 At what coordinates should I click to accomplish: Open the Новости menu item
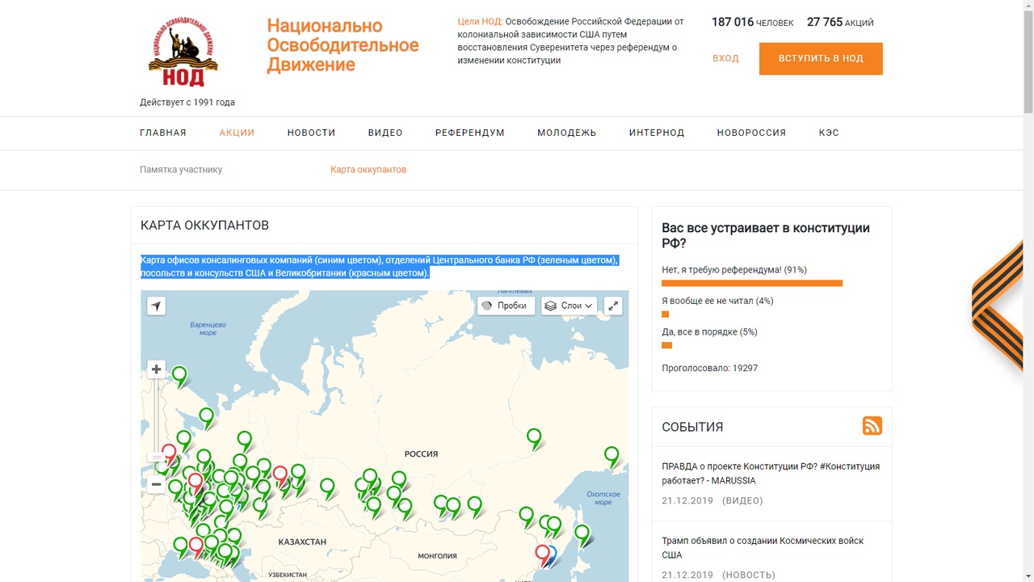click(x=311, y=133)
